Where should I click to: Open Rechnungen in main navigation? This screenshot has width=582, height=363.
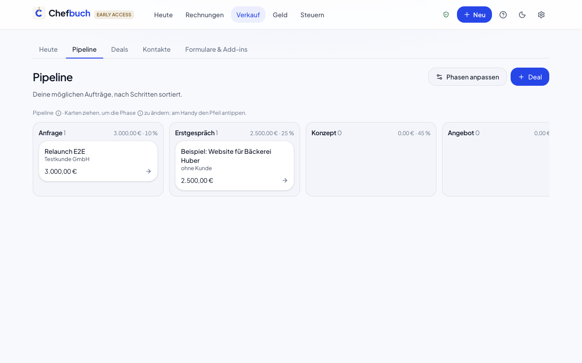point(205,15)
